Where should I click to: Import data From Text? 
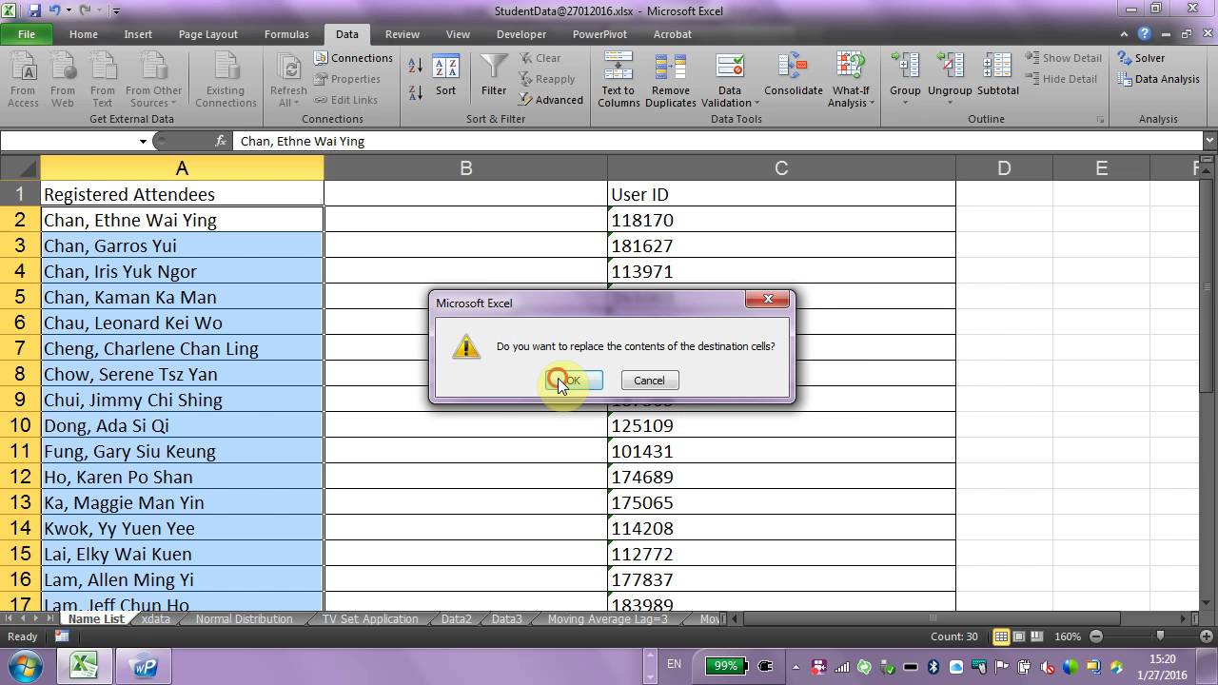(x=103, y=80)
